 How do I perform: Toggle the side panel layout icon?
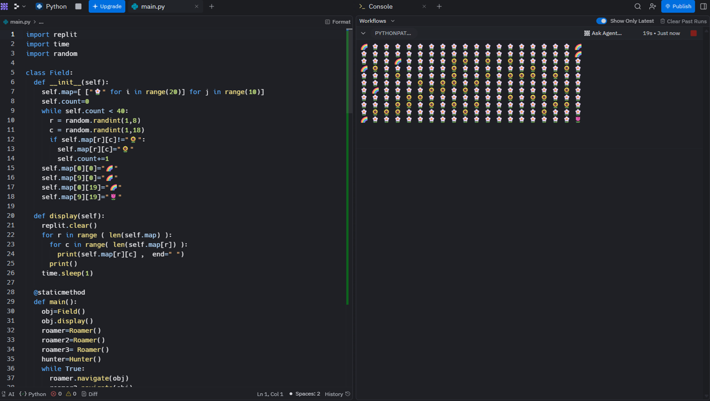tap(703, 7)
